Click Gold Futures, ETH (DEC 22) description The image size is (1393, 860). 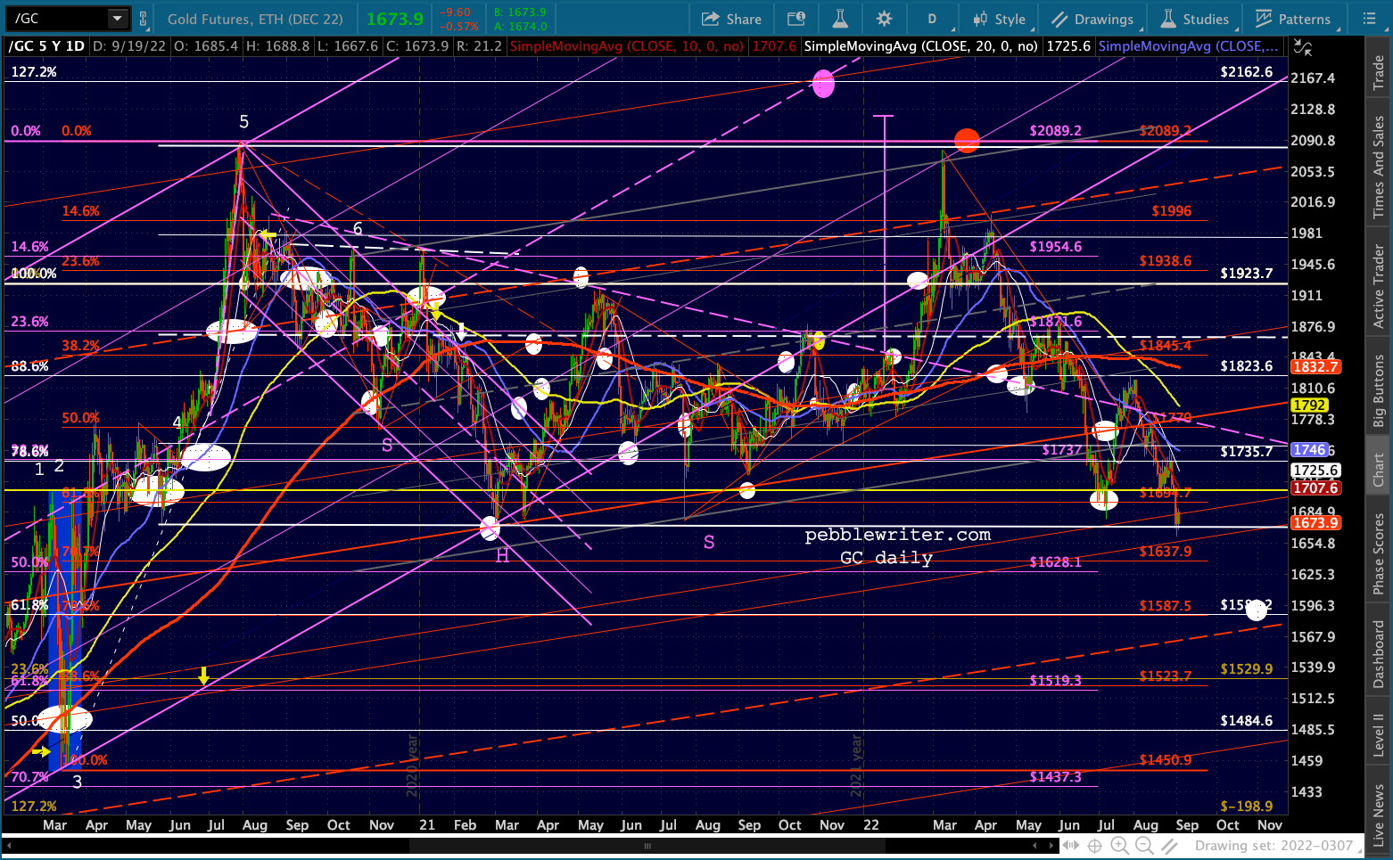pyautogui.click(x=255, y=19)
